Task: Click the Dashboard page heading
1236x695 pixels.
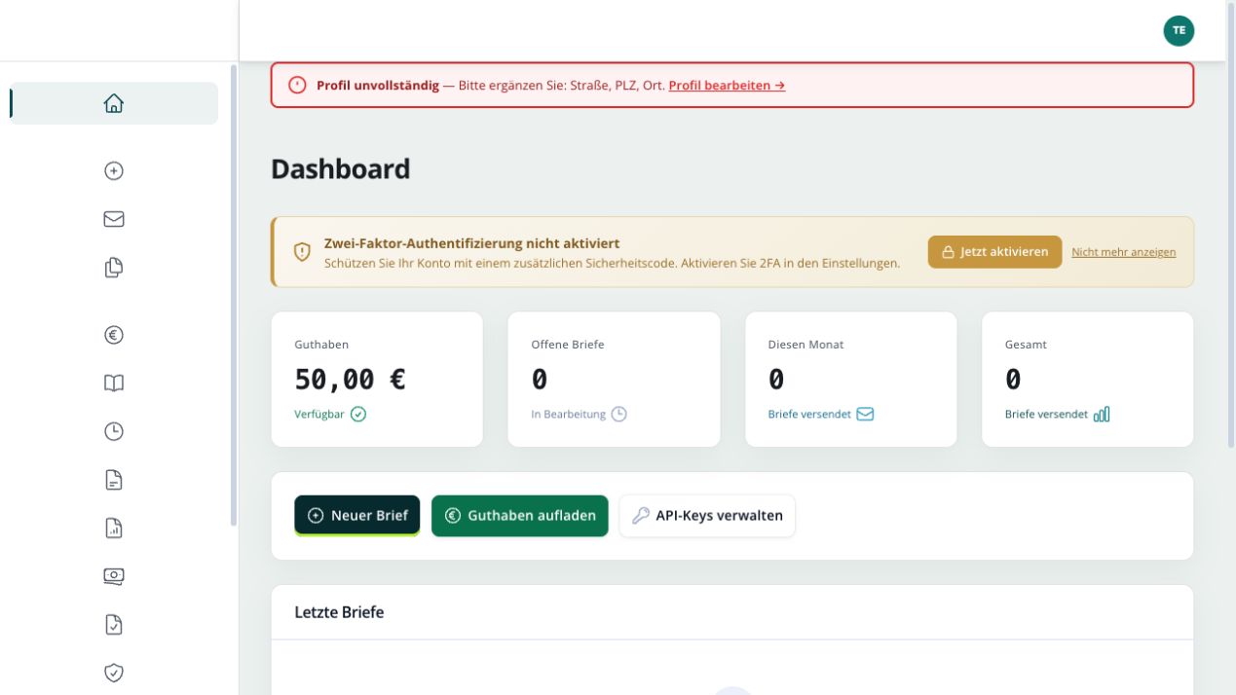Action: pos(340,168)
